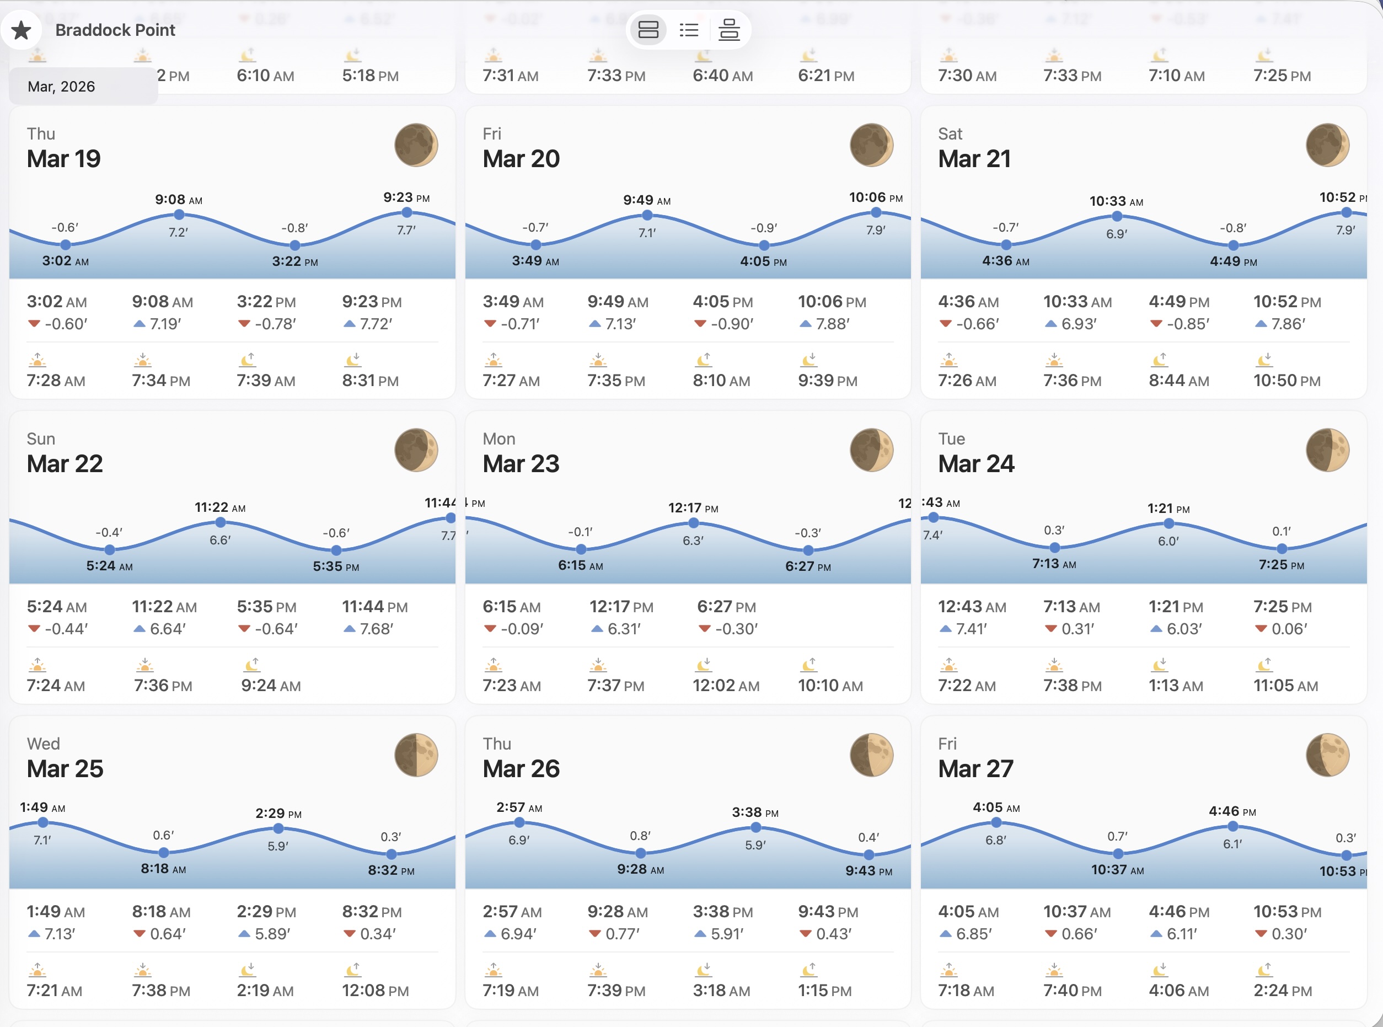Click the Mar 21 moon phase icon

tap(1327, 145)
